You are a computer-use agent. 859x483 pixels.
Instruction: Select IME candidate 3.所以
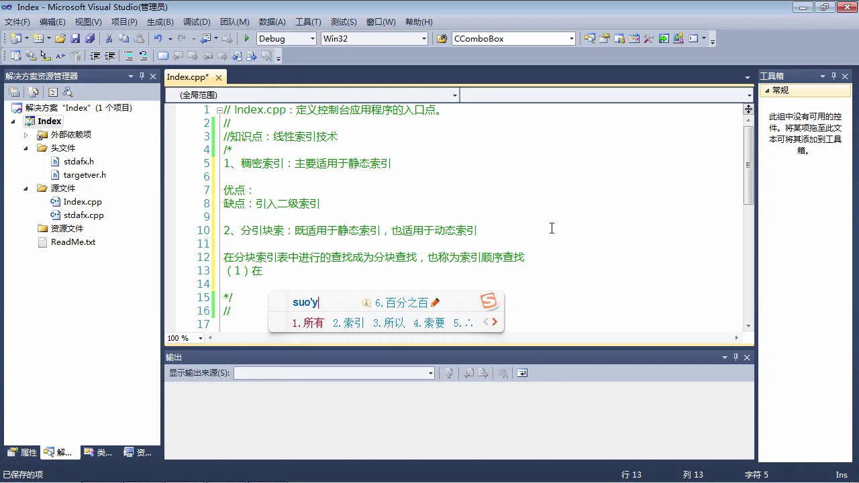[389, 323]
